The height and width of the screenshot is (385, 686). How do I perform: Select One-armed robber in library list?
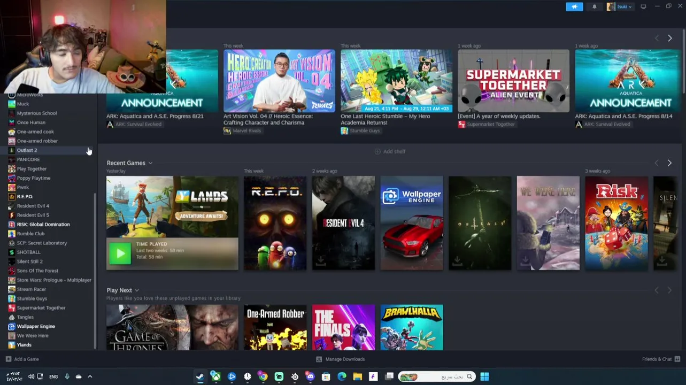pos(37,141)
